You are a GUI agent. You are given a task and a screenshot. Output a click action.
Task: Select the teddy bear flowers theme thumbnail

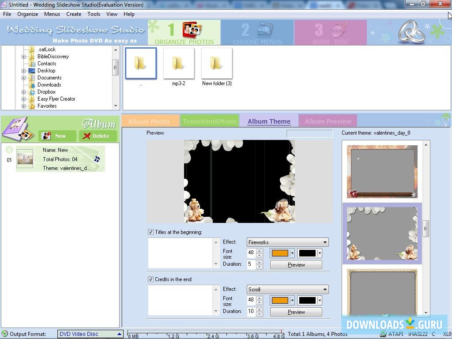tap(382, 234)
